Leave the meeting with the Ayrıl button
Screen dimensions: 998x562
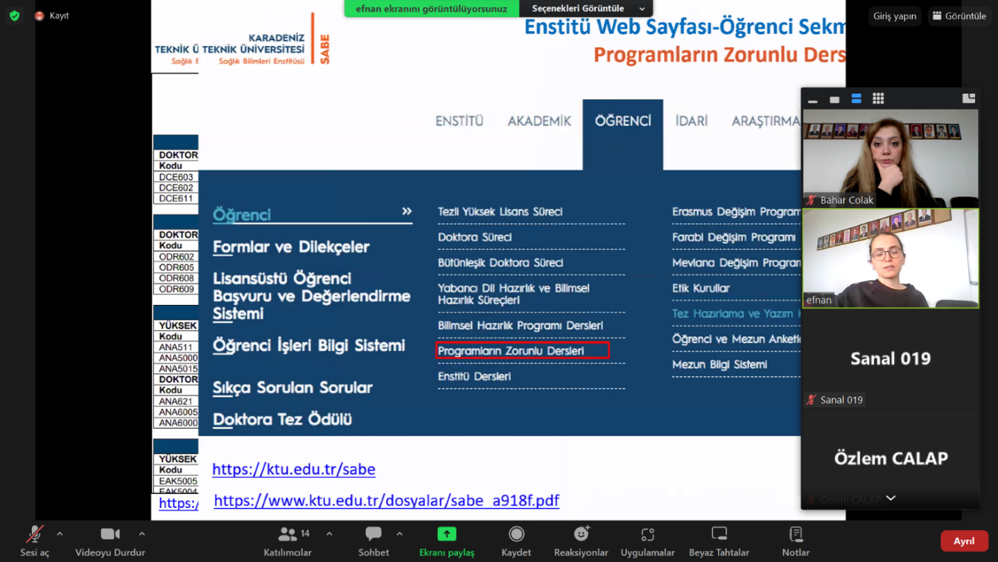click(x=964, y=541)
